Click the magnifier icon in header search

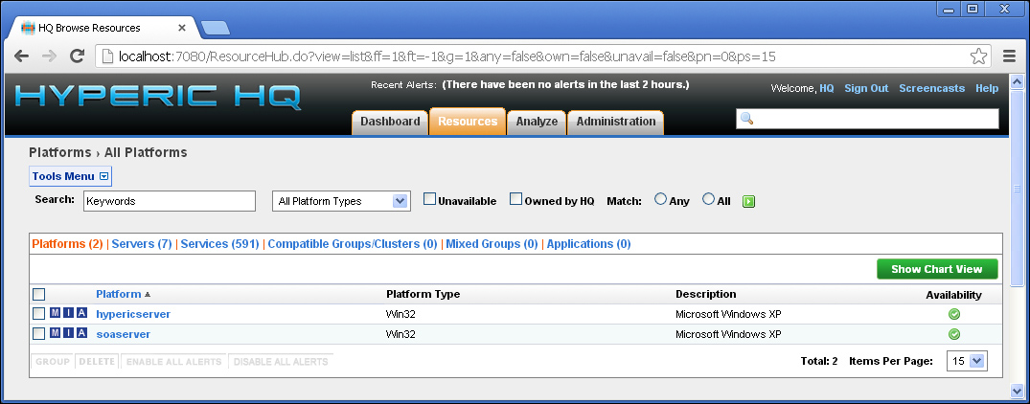(747, 119)
